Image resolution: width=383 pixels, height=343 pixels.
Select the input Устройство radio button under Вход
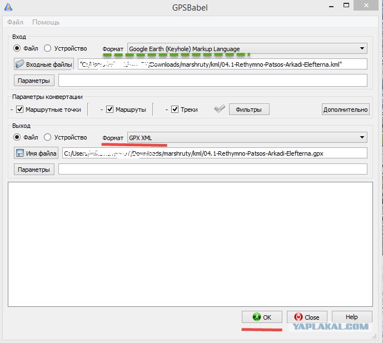[x=47, y=48]
